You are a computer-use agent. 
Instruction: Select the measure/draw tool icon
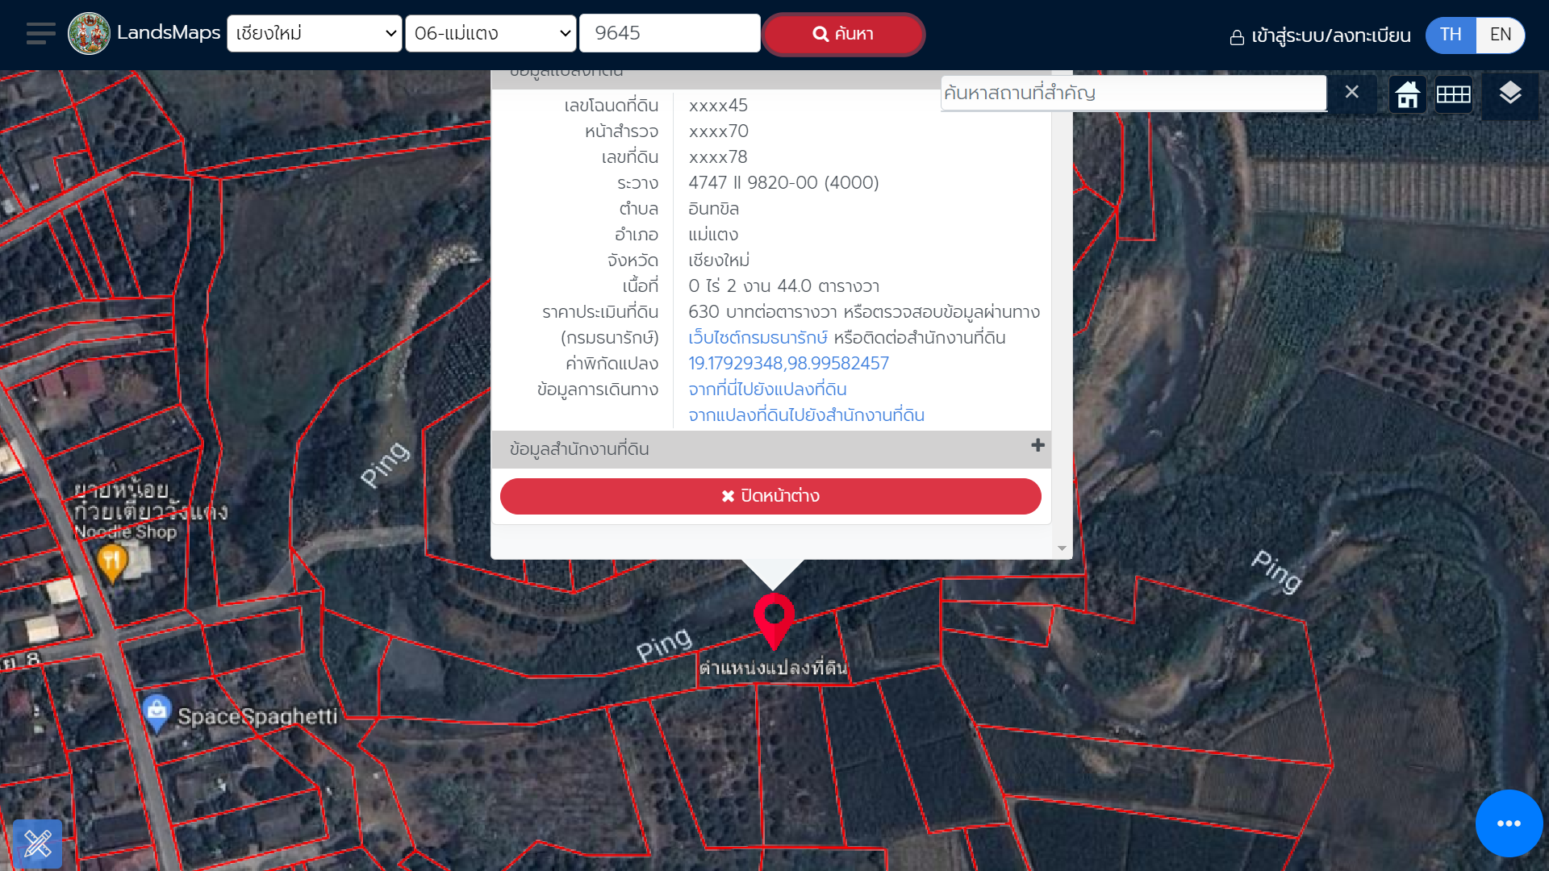pyautogui.click(x=38, y=844)
